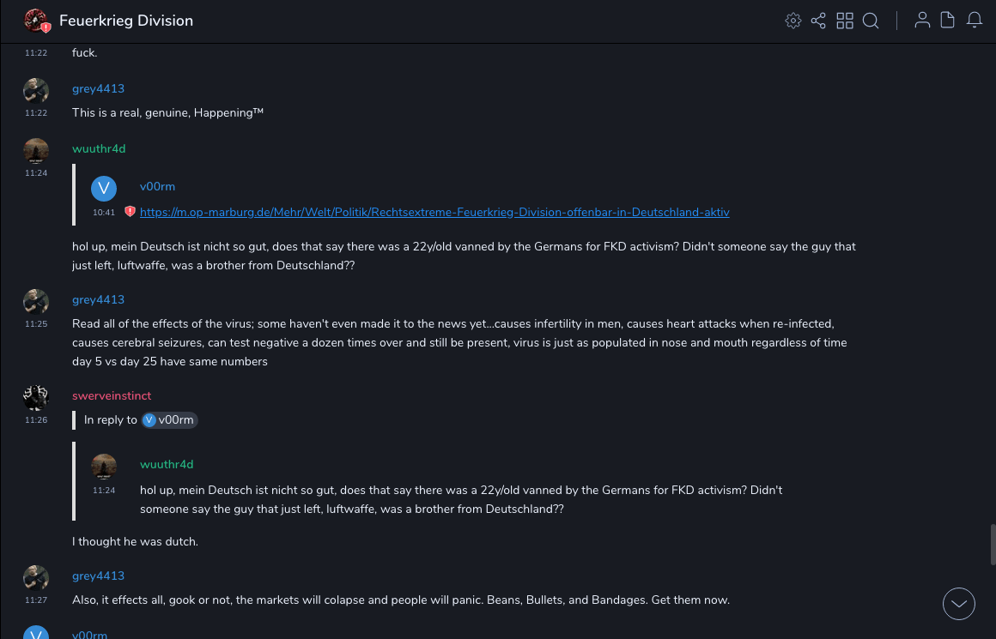
Task: Select blue V avatar in quoted message
Action: click(x=104, y=189)
